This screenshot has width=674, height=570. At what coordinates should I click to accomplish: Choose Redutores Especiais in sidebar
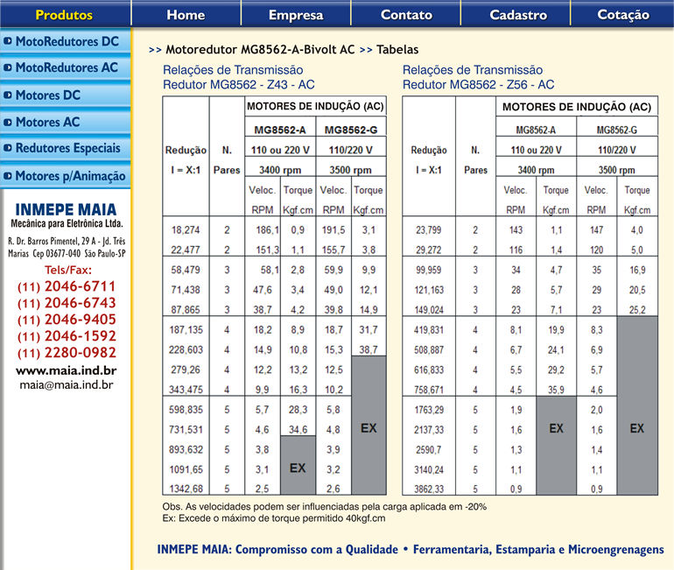[67, 148]
